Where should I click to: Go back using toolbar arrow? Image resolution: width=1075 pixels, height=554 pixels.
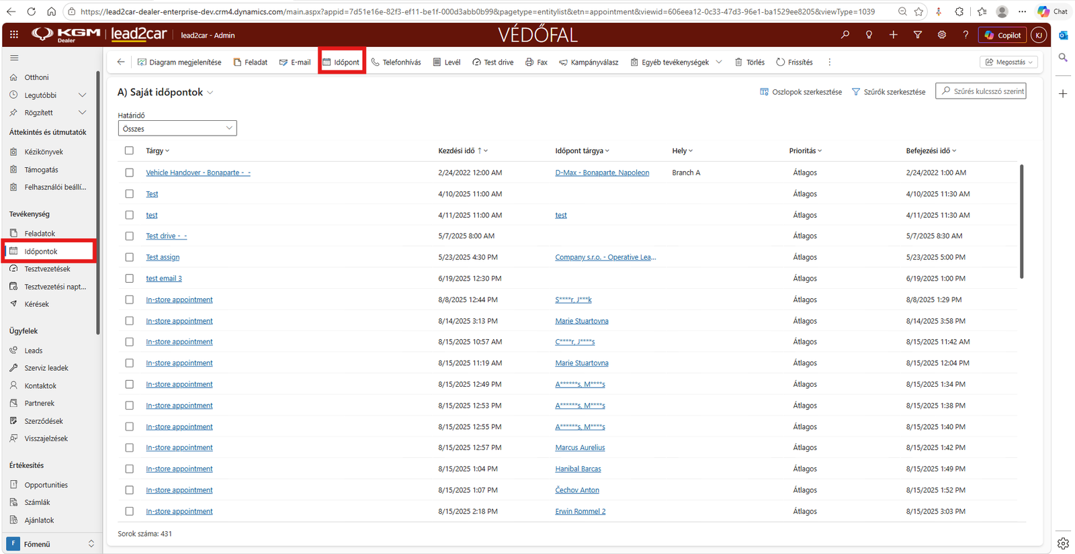point(121,62)
